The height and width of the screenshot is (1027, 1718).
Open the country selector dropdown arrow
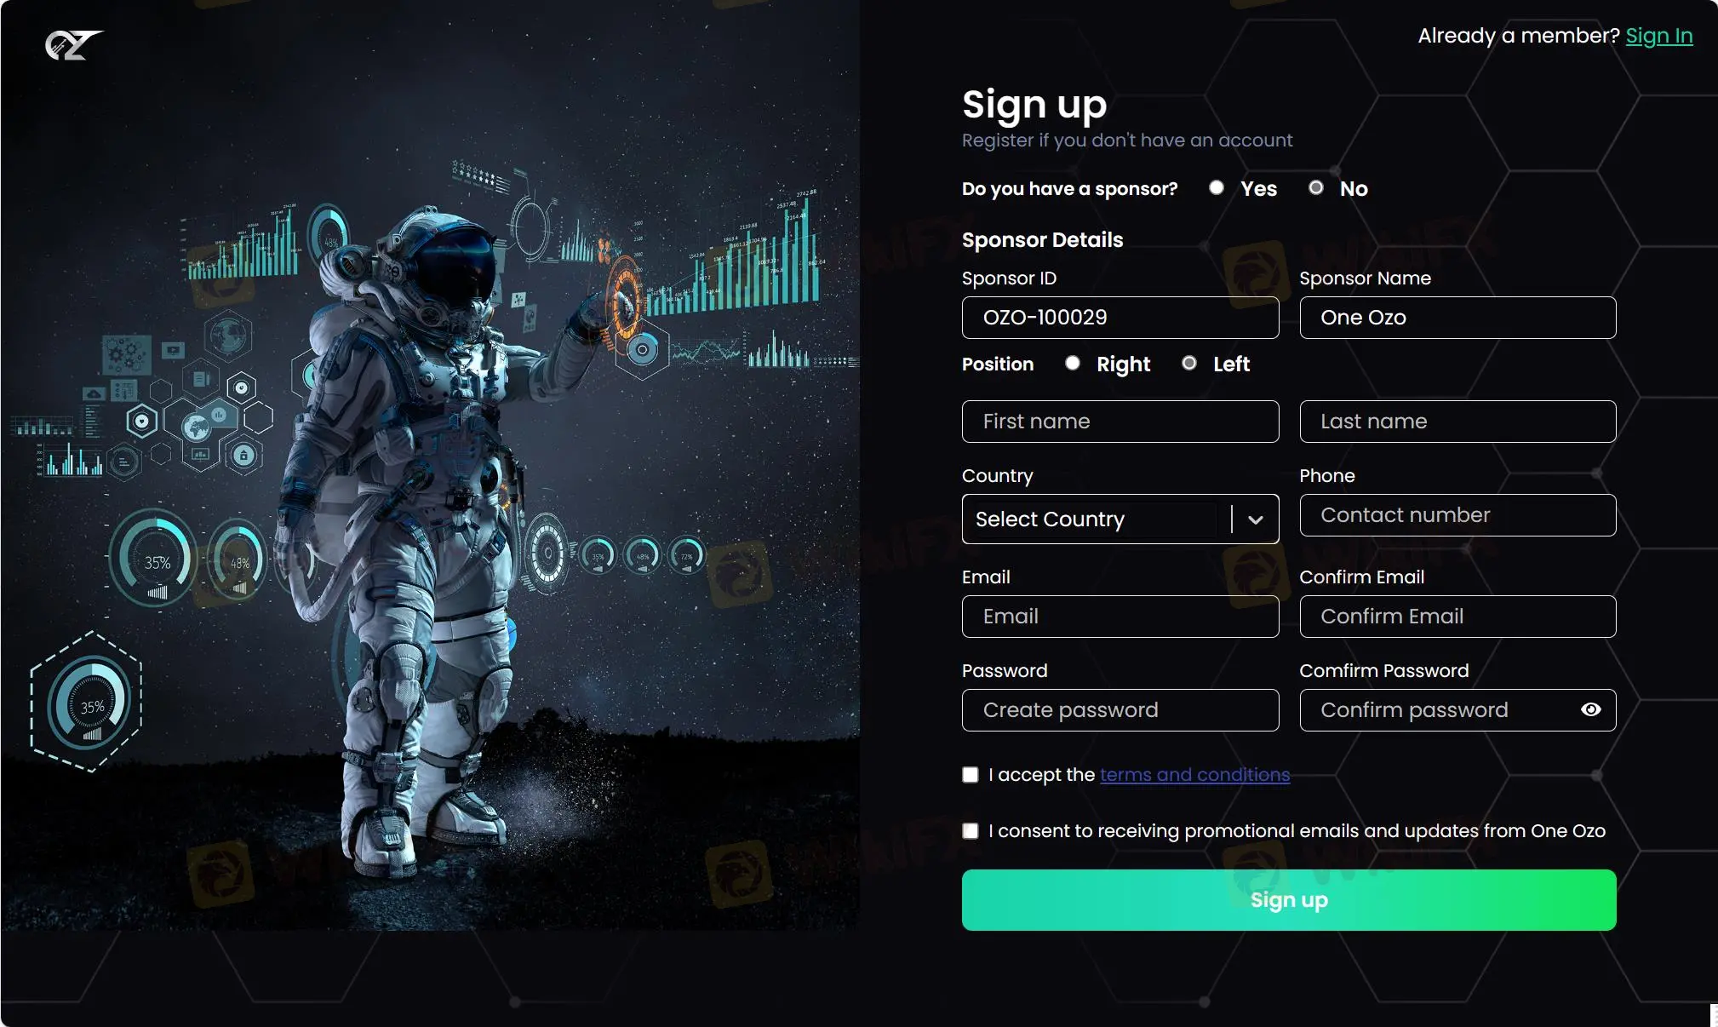(1256, 519)
